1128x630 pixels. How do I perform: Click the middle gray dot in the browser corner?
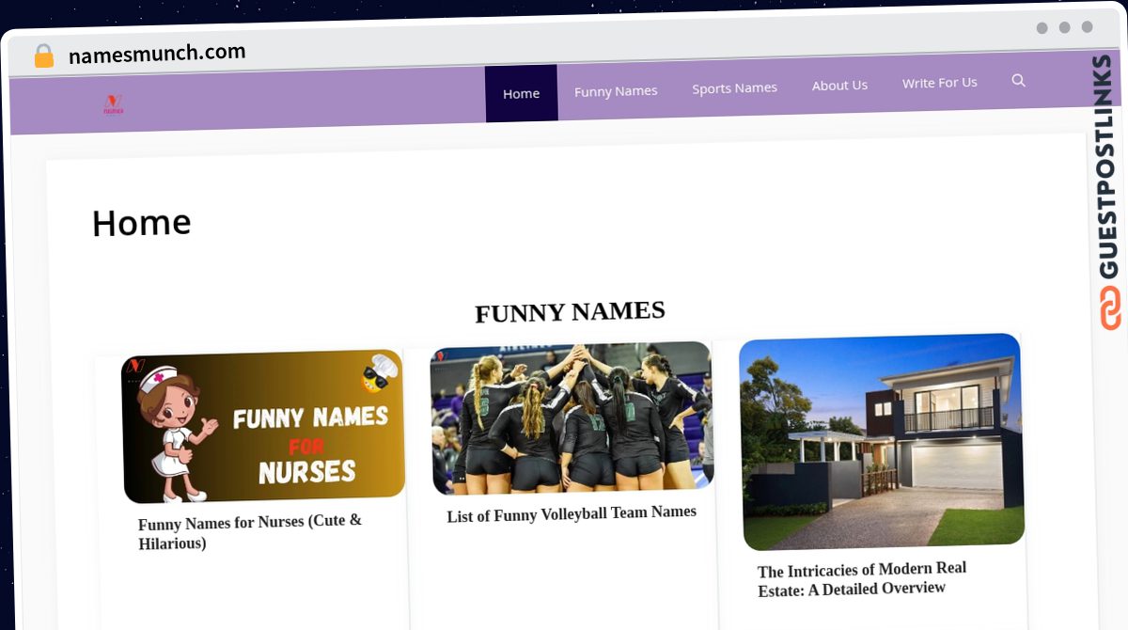tap(1063, 28)
